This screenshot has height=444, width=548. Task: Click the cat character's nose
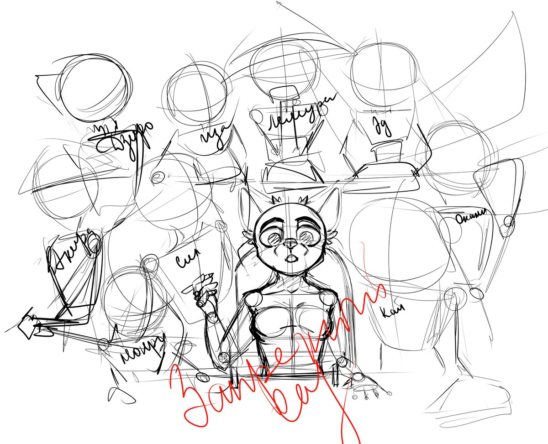[290, 245]
